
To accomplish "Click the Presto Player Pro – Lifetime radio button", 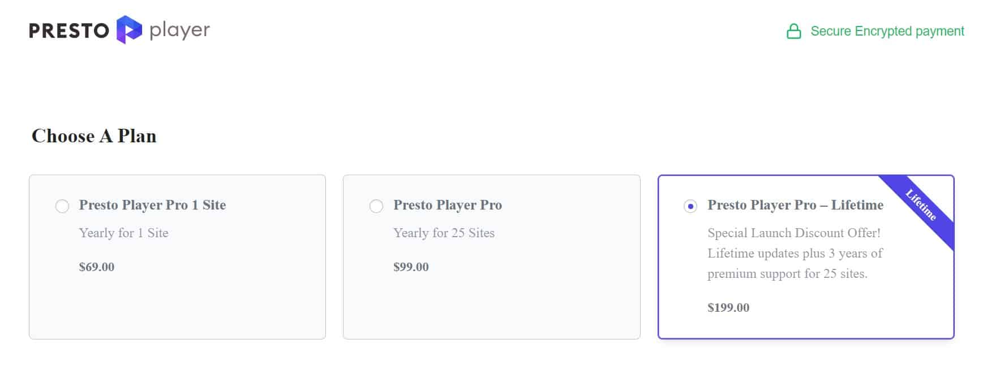I will (690, 206).
